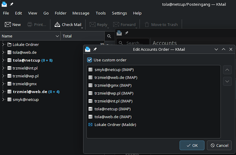Open the Go menu

coord(46,13)
